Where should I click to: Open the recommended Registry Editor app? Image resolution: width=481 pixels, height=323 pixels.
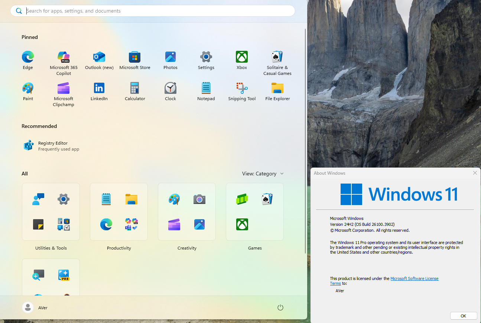(52, 146)
